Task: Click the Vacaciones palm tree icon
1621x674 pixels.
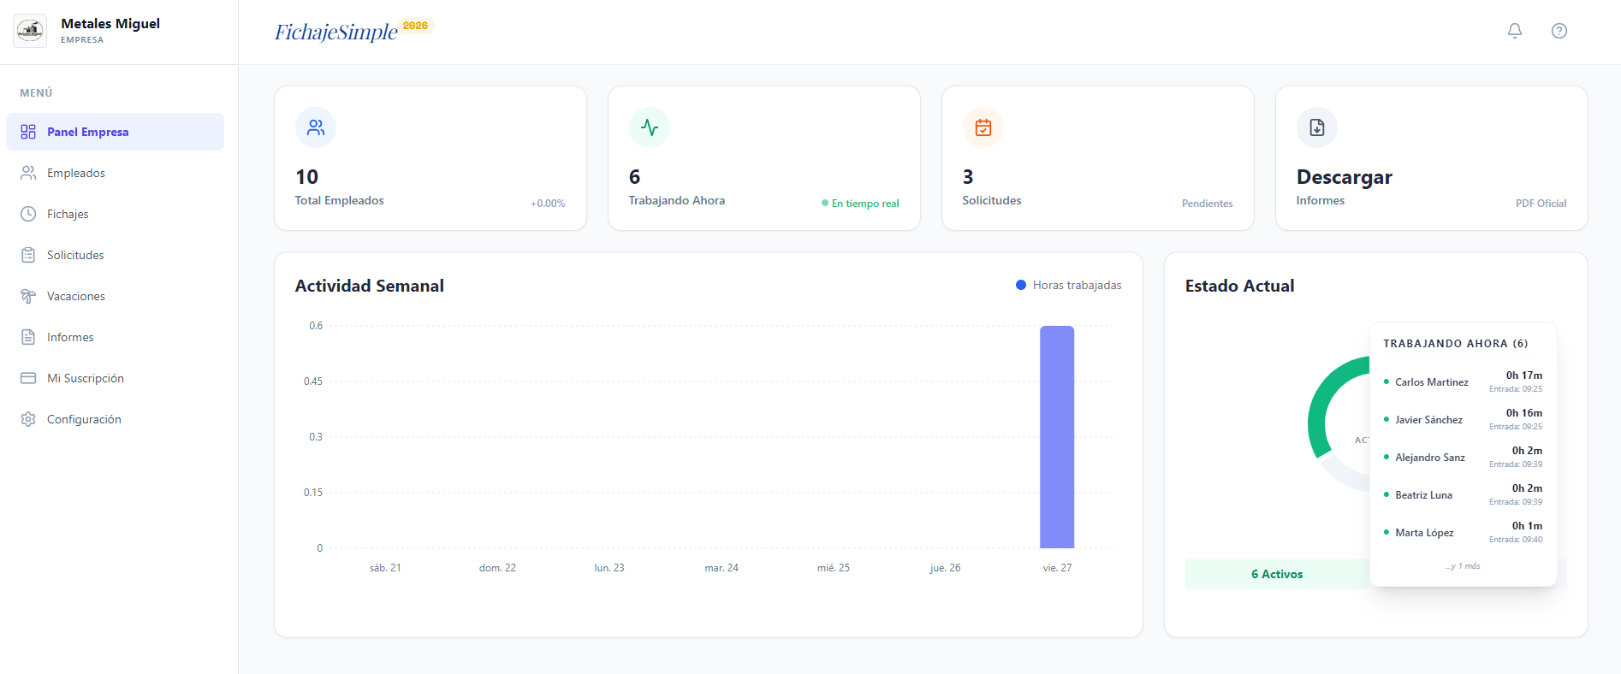Action: [x=28, y=296]
